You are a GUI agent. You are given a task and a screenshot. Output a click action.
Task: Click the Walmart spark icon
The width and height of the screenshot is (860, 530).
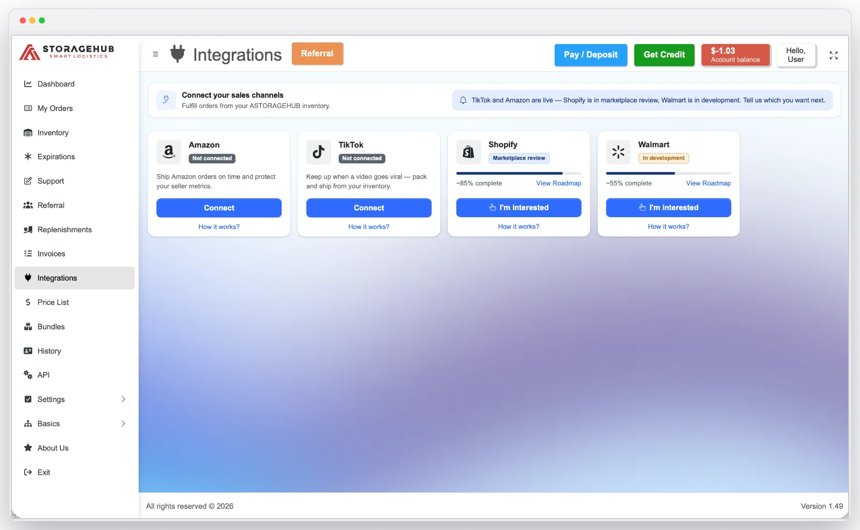tap(618, 152)
